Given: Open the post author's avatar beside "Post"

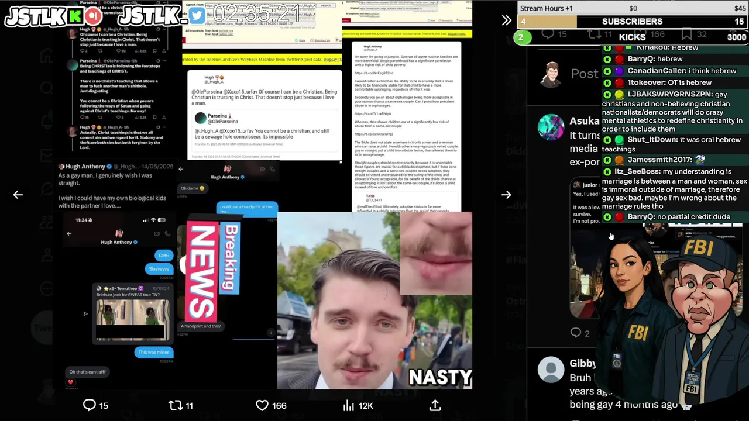Looking at the screenshot, I should coord(551,74).
